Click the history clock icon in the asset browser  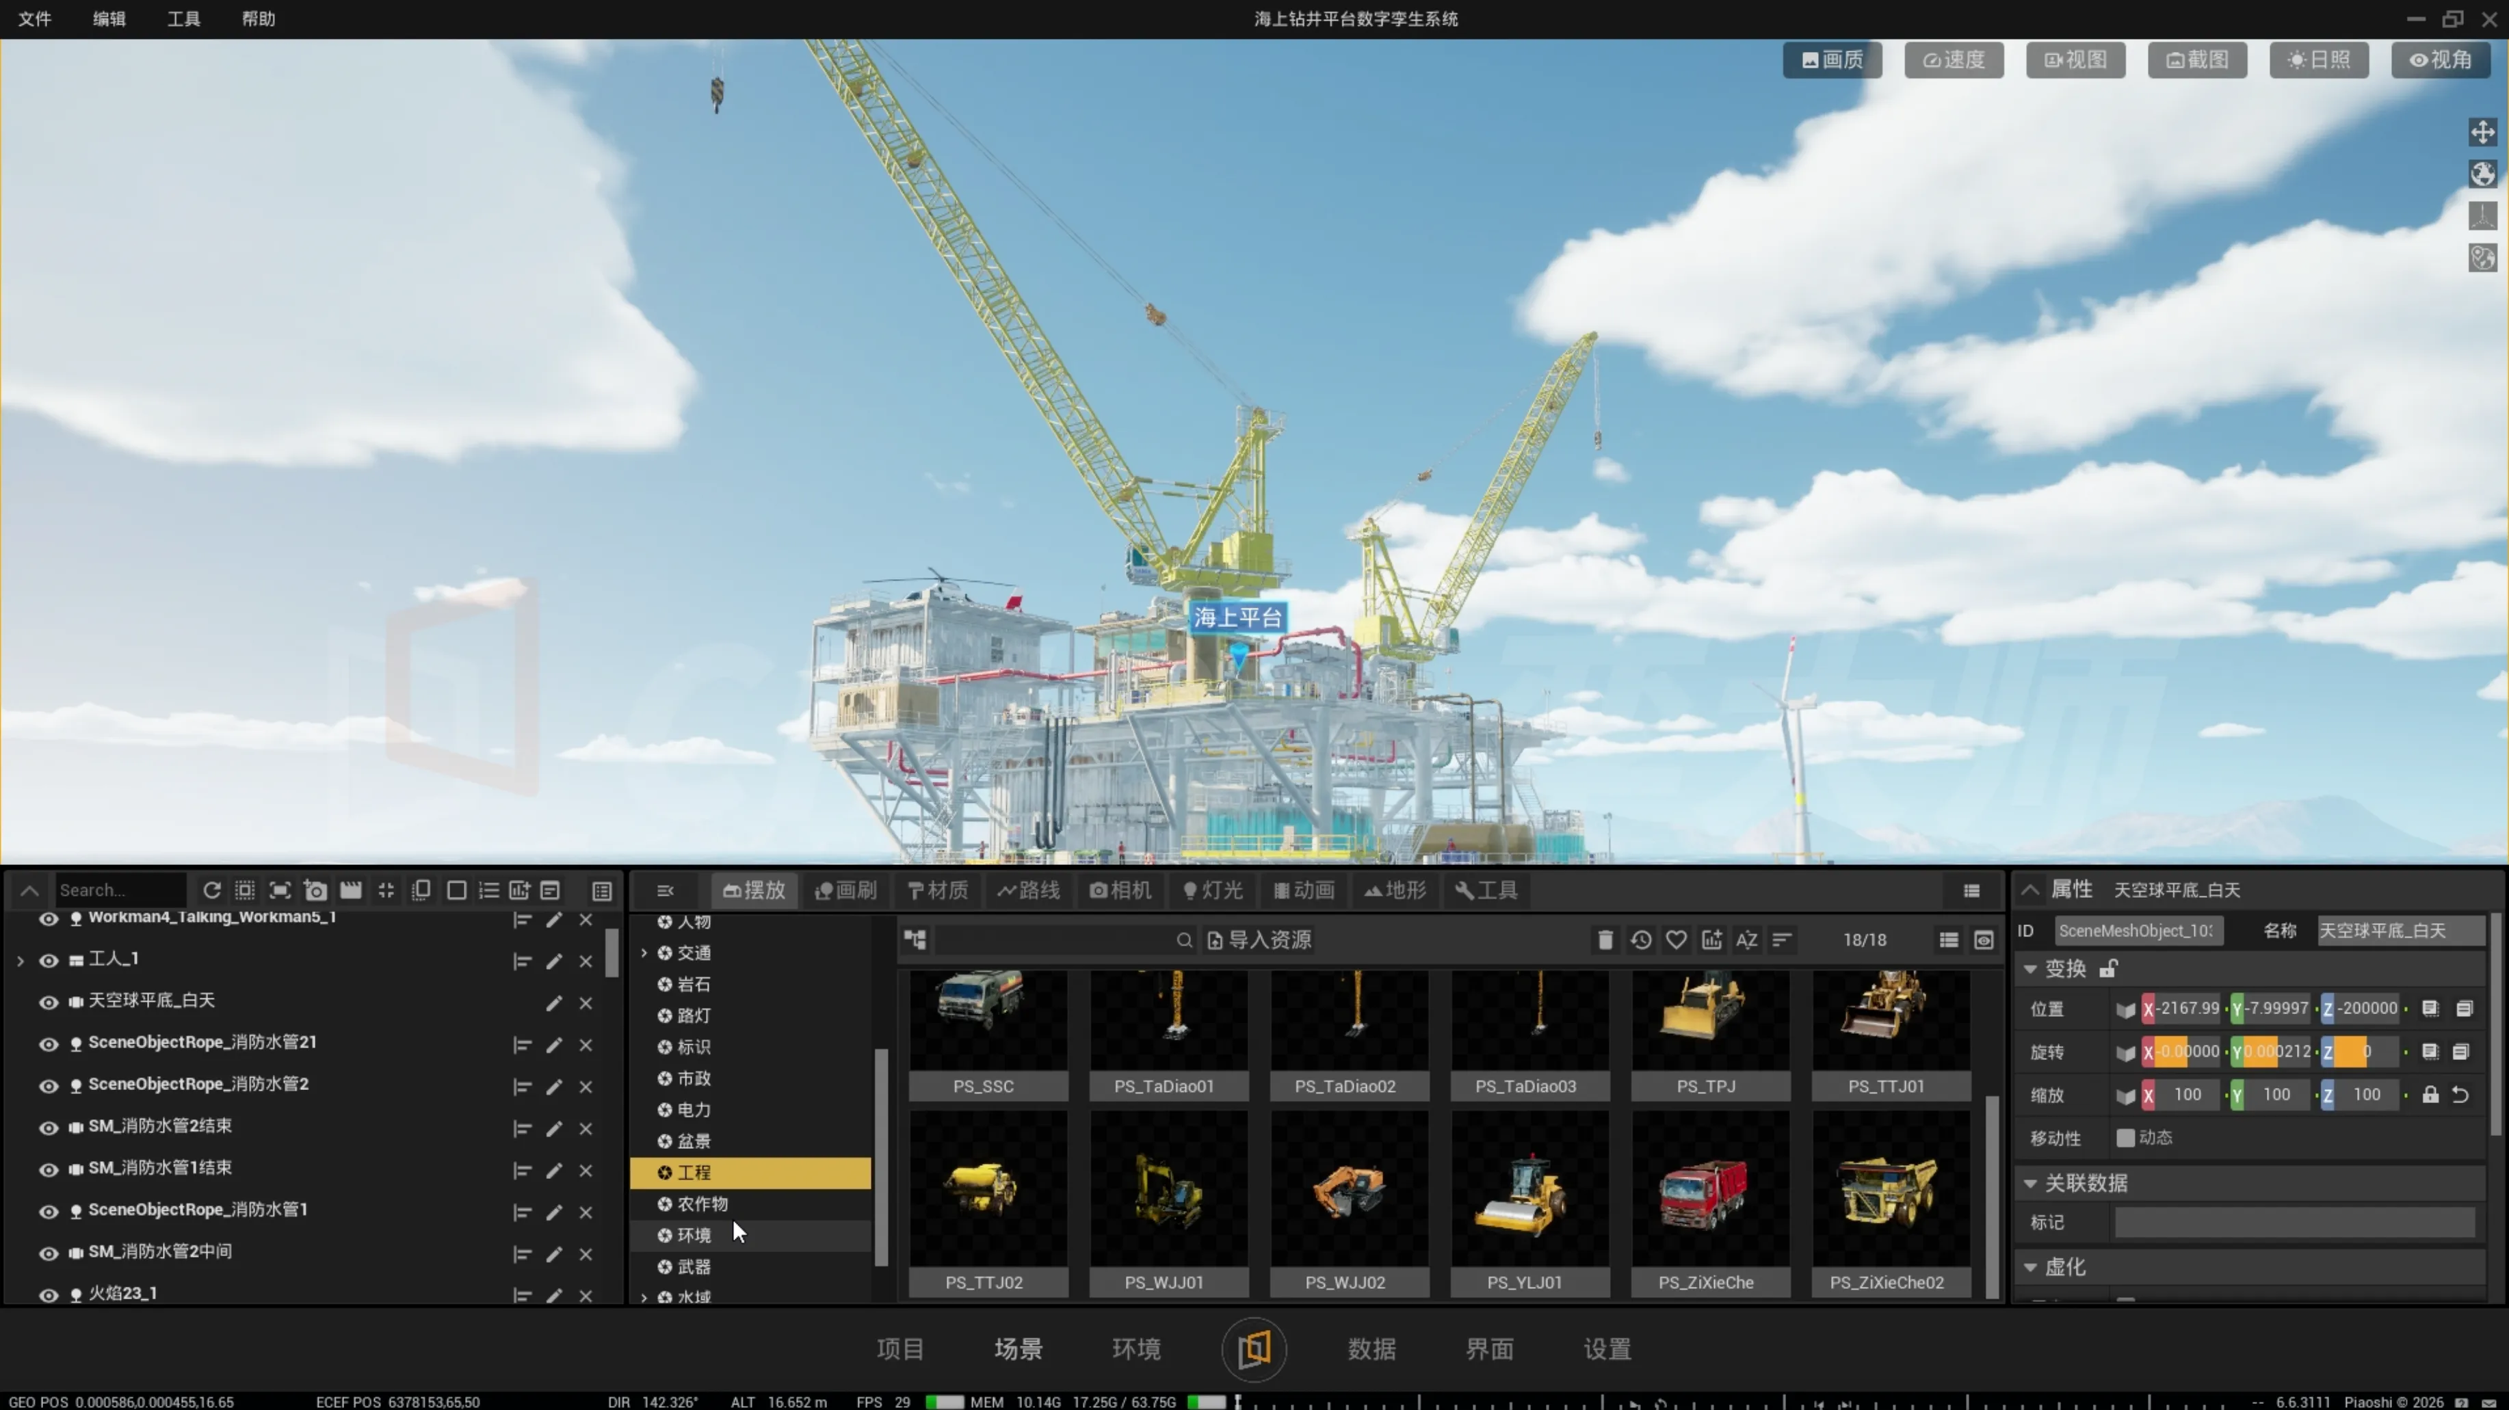[x=1640, y=940]
